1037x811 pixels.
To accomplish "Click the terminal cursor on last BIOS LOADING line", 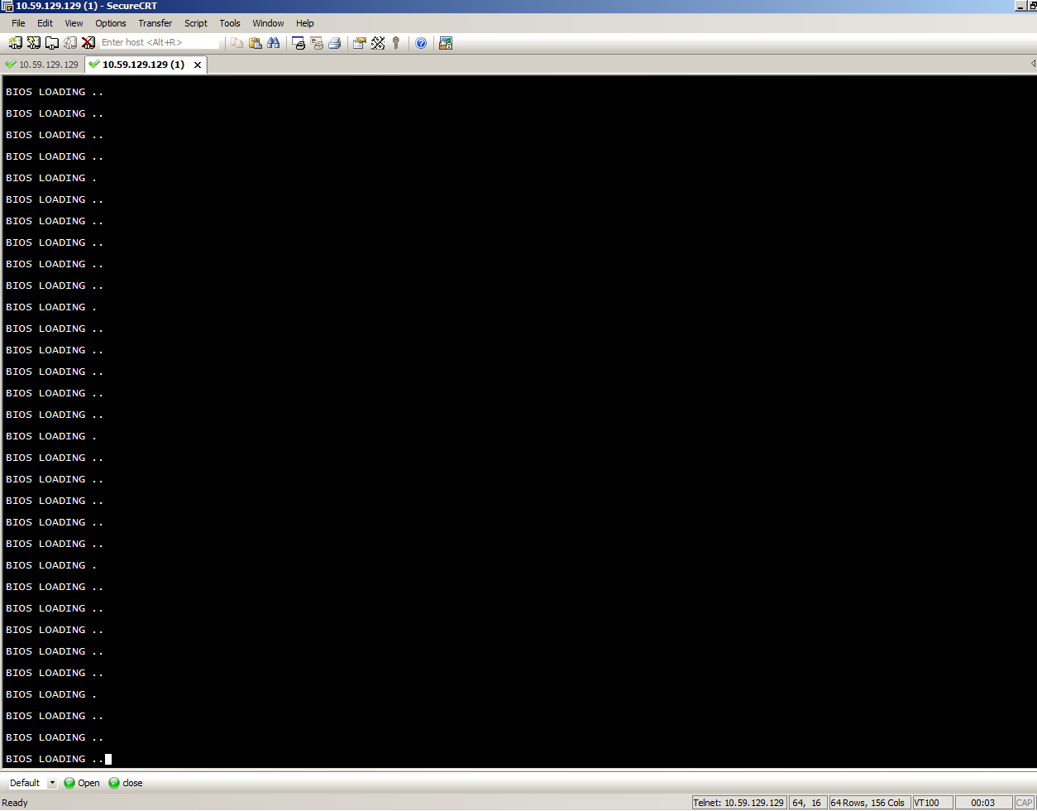I will coord(108,759).
